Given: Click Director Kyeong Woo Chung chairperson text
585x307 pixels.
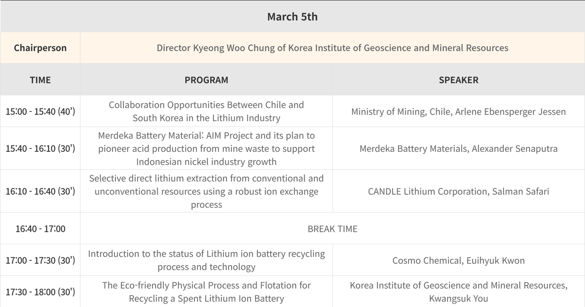Looking at the screenshot, I should 332,48.
